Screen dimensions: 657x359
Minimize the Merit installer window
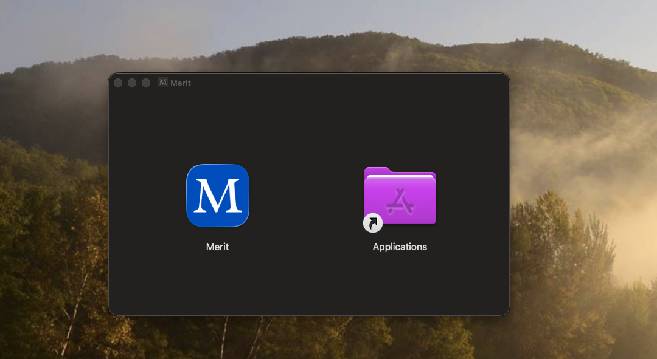(x=132, y=83)
